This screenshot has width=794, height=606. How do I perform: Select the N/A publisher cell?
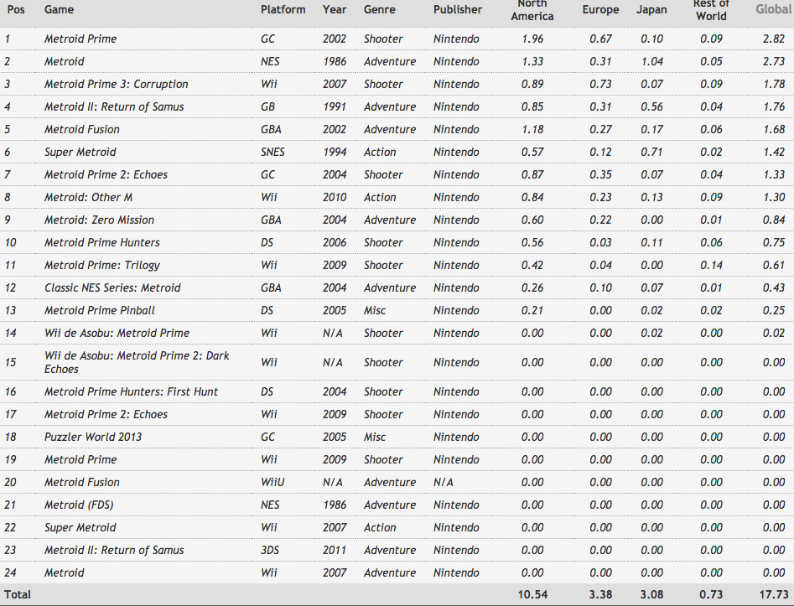click(x=443, y=483)
